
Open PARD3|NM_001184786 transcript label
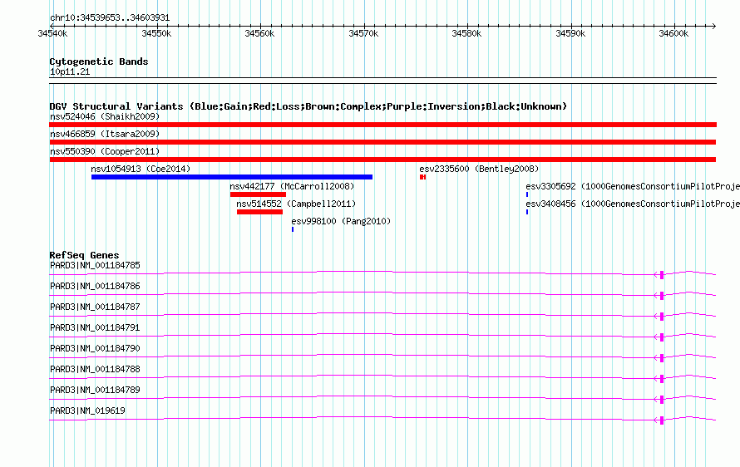(95, 287)
